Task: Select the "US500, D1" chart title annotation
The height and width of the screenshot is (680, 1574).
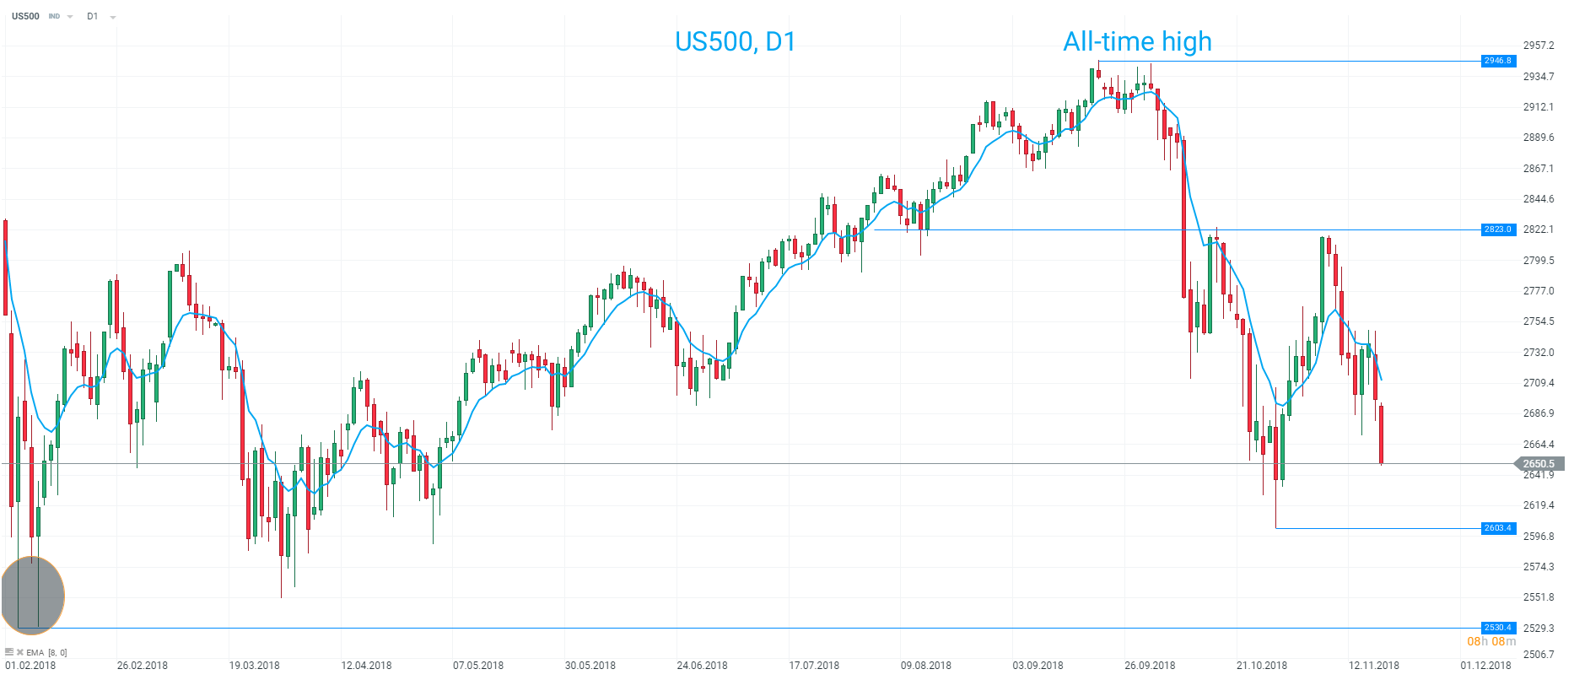Action: (735, 41)
